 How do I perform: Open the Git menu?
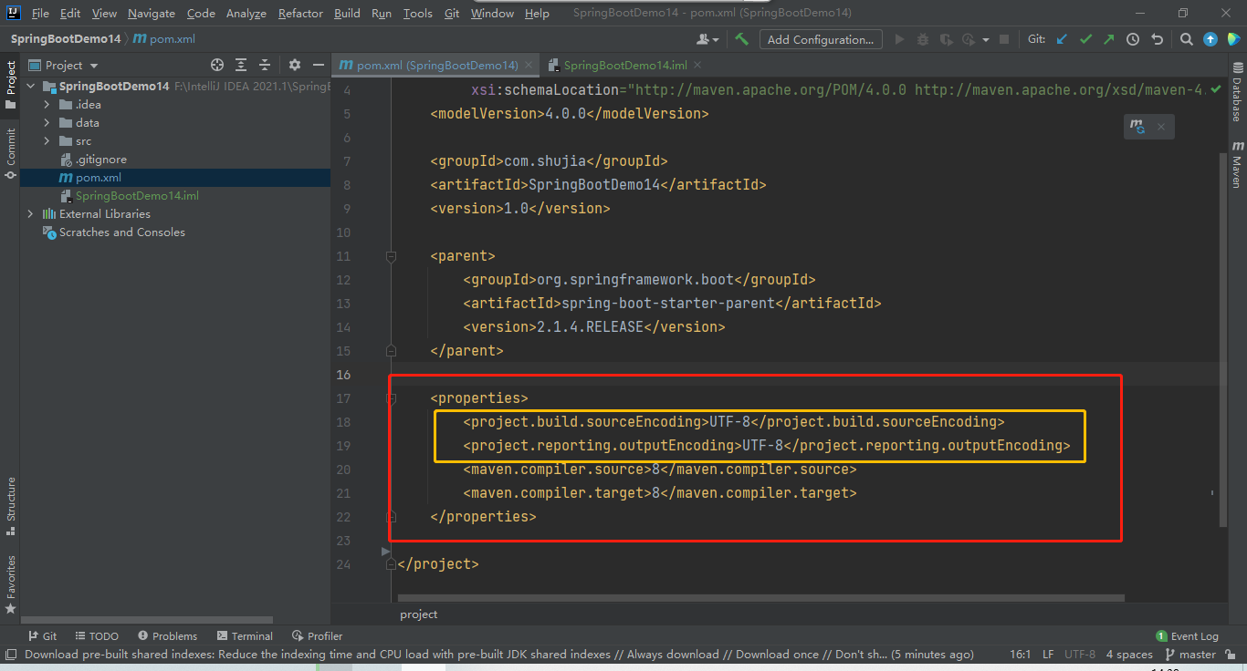(452, 13)
